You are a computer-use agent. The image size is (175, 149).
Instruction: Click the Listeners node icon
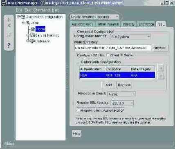click(x=33, y=41)
